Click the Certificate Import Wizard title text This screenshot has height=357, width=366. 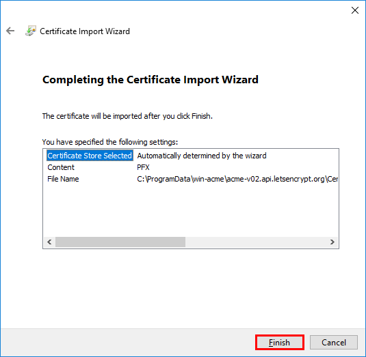tap(85, 31)
